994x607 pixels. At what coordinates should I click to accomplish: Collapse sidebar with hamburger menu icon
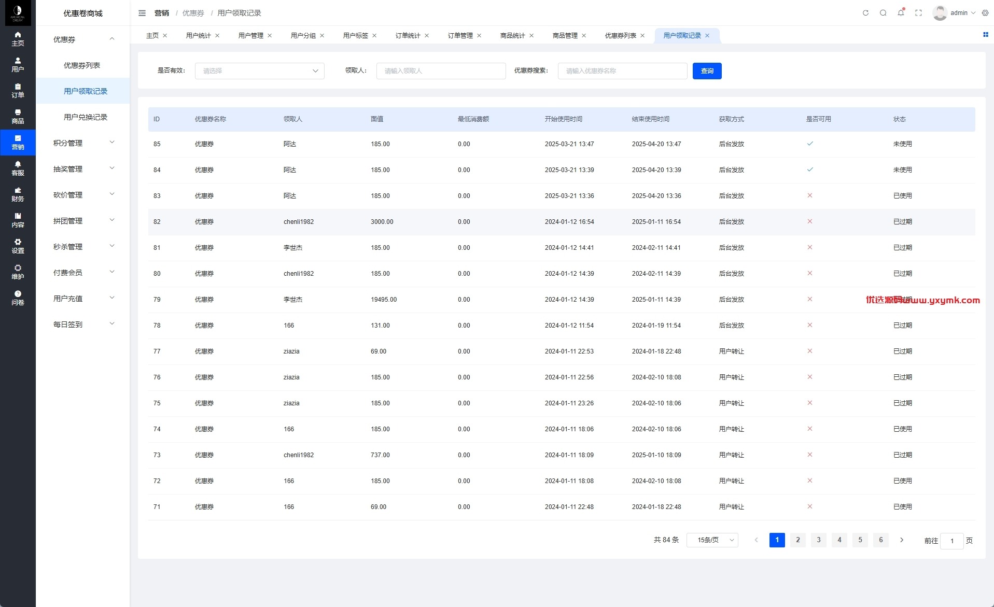142,13
